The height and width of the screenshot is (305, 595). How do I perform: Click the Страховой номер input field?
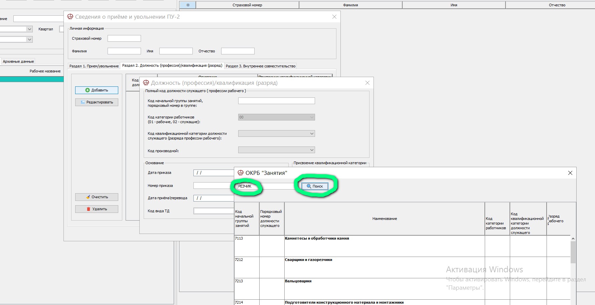pyautogui.click(x=124, y=38)
